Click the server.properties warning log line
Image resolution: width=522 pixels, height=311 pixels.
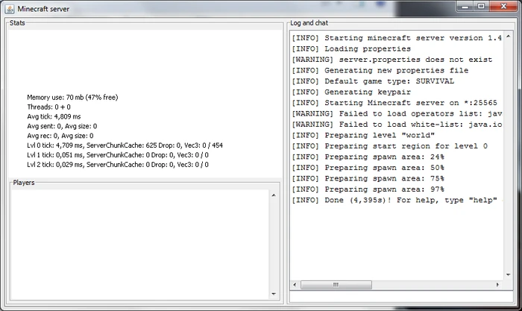point(392,60)
